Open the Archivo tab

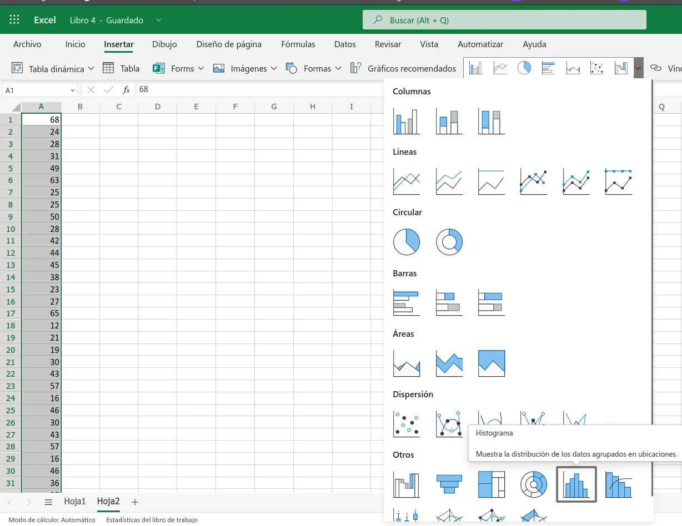pos(27,44)
